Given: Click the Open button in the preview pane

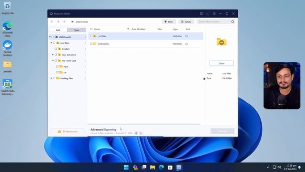Looking at the screenshot, I should [222, 64].
